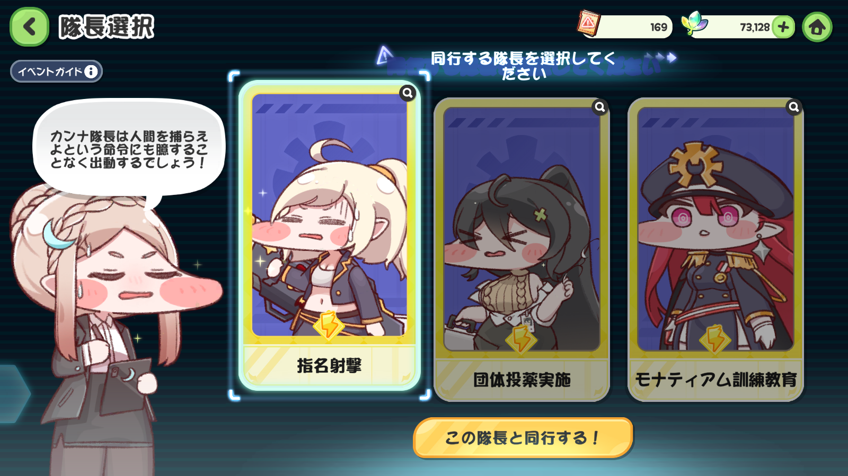848x476 pixels.
Task: Tap the green plus to add currency
Action: [783, 27]
